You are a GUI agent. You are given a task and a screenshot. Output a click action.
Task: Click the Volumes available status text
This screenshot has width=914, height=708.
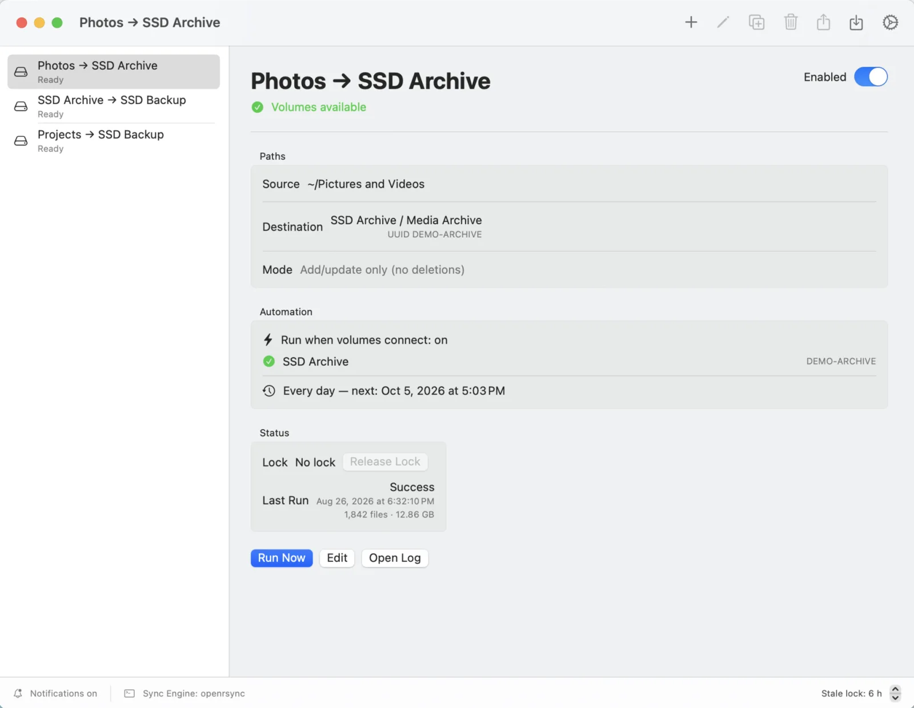[319, 107]
